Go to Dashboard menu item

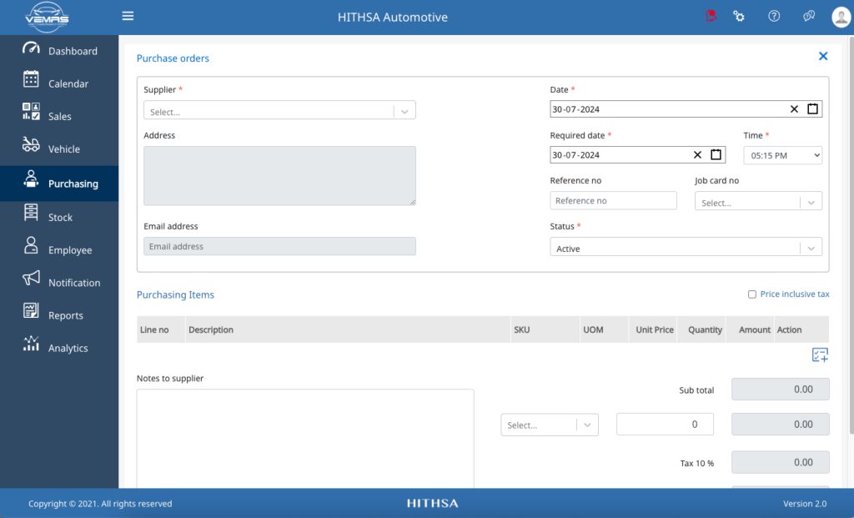point(73,51)
